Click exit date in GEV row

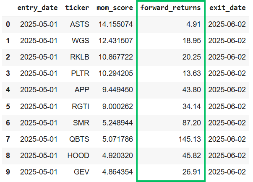[x=227, y=172]
